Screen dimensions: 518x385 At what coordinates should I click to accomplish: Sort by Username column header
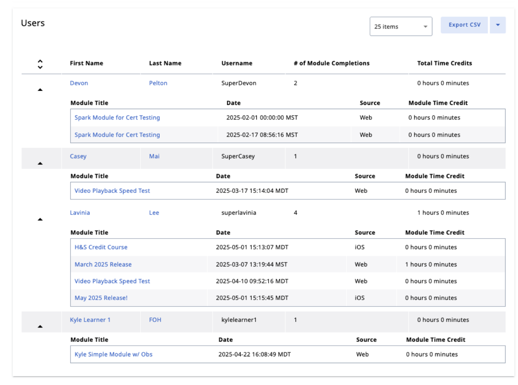click(237, 63)
